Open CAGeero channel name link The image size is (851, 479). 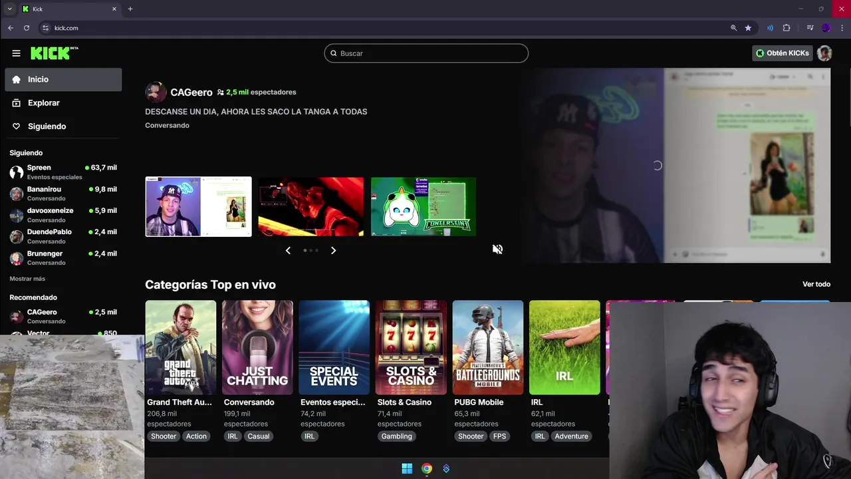(191, 92)
